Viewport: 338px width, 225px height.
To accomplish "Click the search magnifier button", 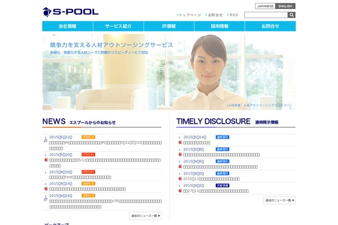I will (x=291, y=15).
